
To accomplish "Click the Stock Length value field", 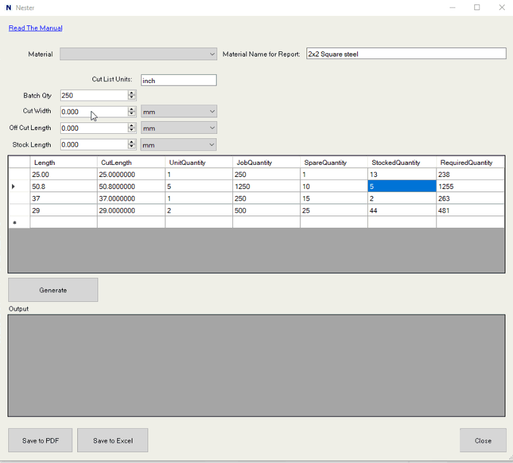I will pos(94,145).
